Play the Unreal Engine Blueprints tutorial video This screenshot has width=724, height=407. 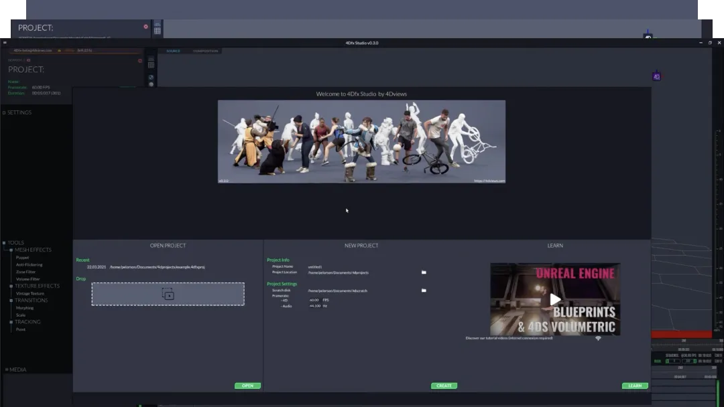[x=555, y=300]
